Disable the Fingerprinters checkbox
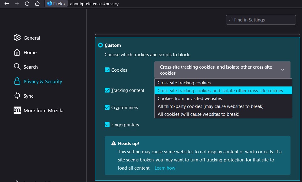 [107, 125]
